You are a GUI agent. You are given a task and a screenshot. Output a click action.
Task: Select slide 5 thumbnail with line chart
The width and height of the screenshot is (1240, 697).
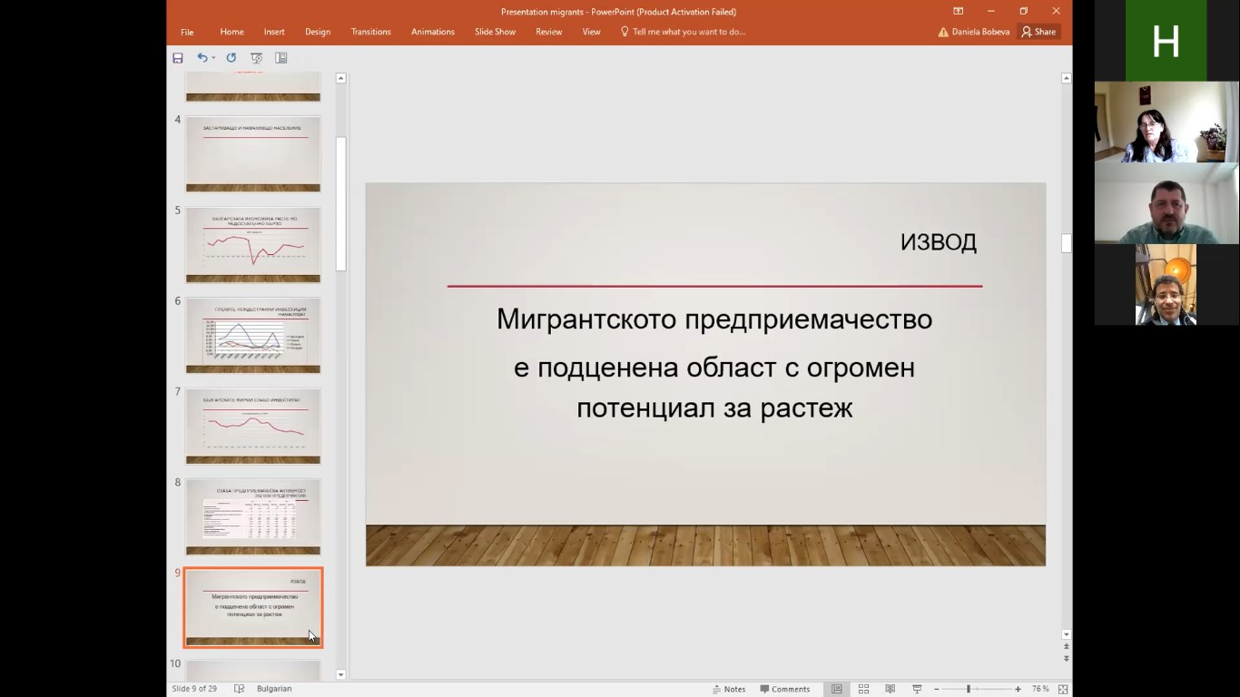253,245
